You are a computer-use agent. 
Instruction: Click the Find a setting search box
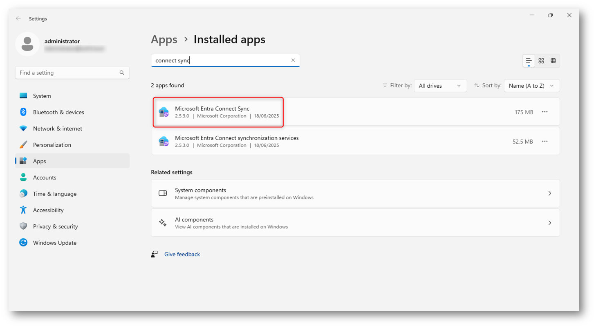pos(72,73)
